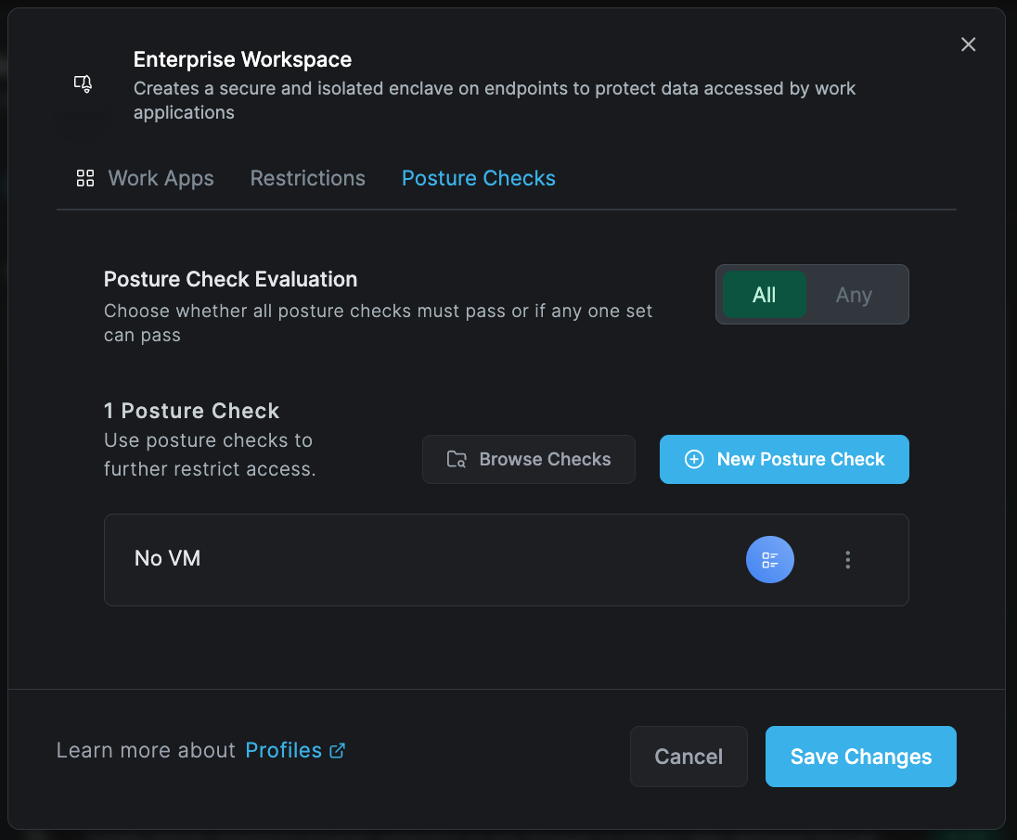1017x840 pixels.
Task: Cancel the workspace changes
Action: 688,757
